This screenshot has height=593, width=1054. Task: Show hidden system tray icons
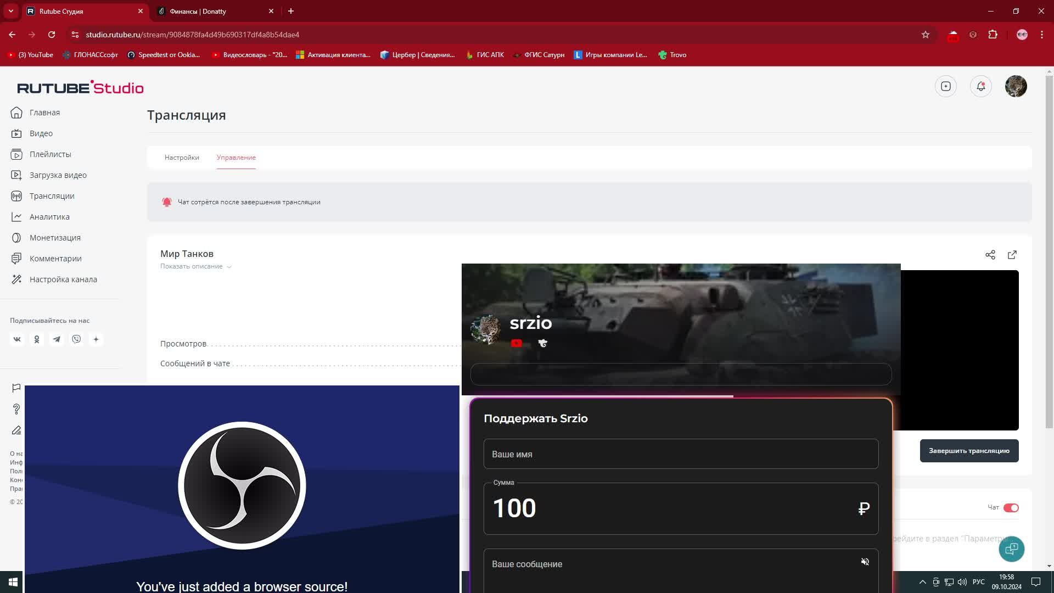(x=922, y=582)
